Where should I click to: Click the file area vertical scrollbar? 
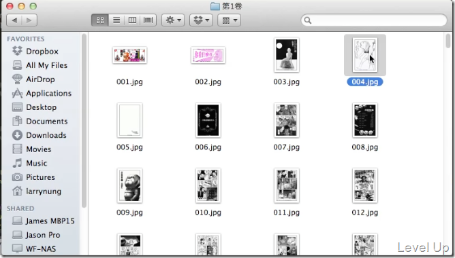[x=448, y=41]
